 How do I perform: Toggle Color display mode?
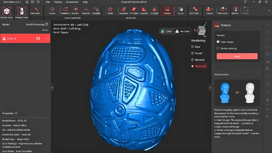[x=166, y=31]
